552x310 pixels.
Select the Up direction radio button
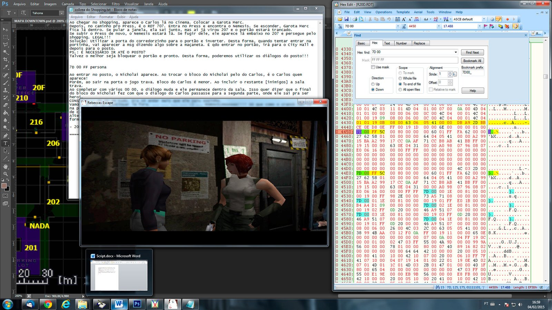pyautogui.click(x=373, y=84)
